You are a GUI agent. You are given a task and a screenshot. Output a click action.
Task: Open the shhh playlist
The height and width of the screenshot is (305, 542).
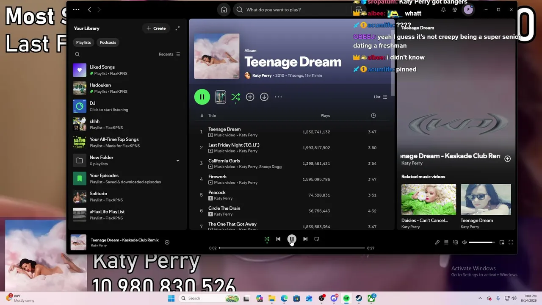click(127, 124)
